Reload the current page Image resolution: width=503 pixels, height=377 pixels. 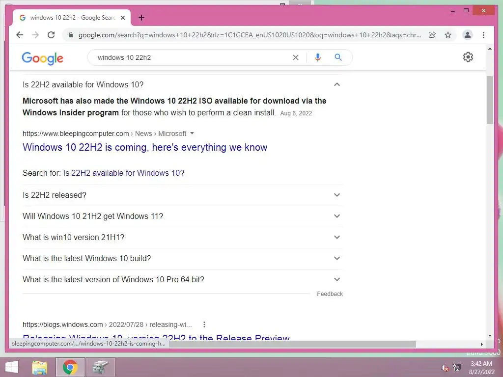click(51, 35)
